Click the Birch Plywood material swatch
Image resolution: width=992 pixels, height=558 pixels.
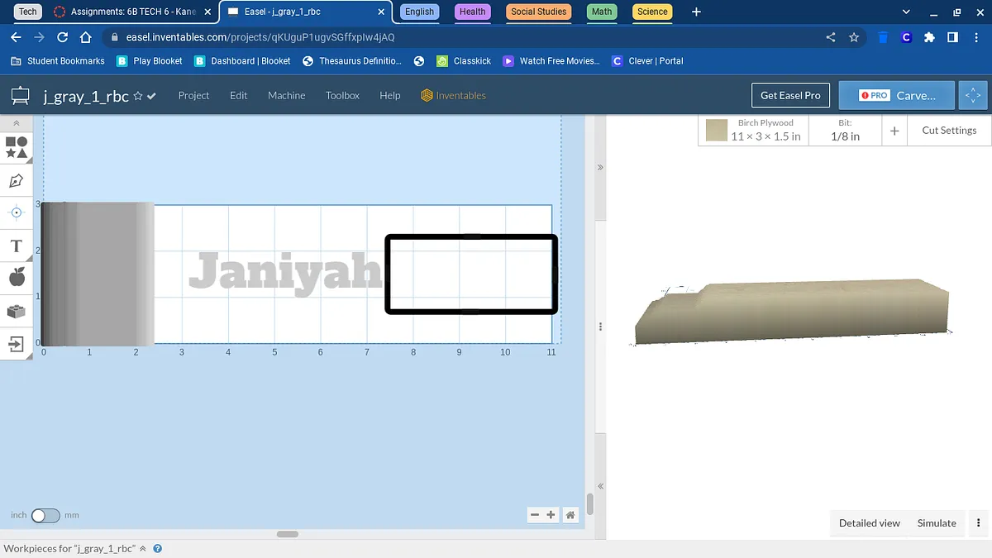click(x=717, y=130)
